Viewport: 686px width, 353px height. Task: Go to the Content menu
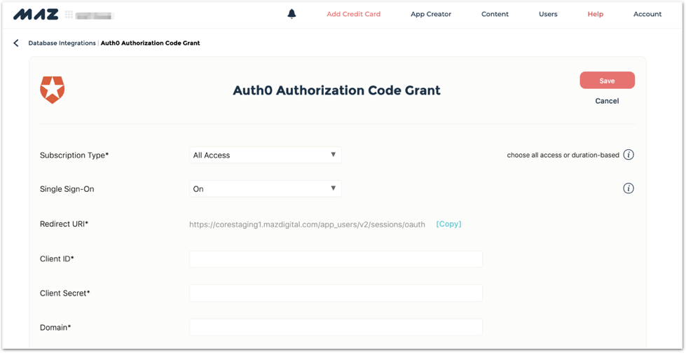(x=495, y=14)
